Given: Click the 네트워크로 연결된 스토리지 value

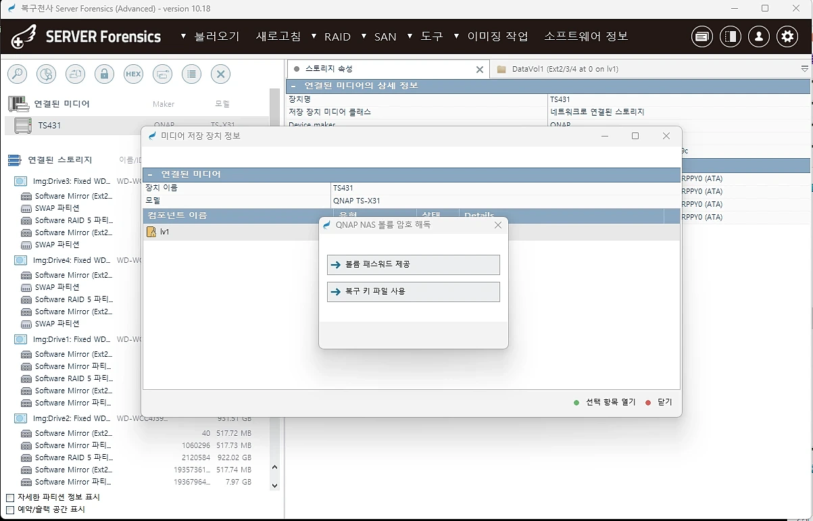Looking at the screenshot, I should pyautogui.click(x=597, y=112).
